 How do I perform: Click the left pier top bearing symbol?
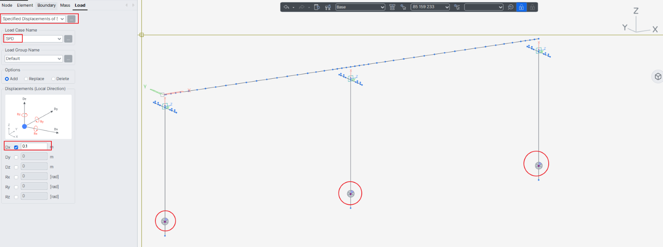(165, 107)
